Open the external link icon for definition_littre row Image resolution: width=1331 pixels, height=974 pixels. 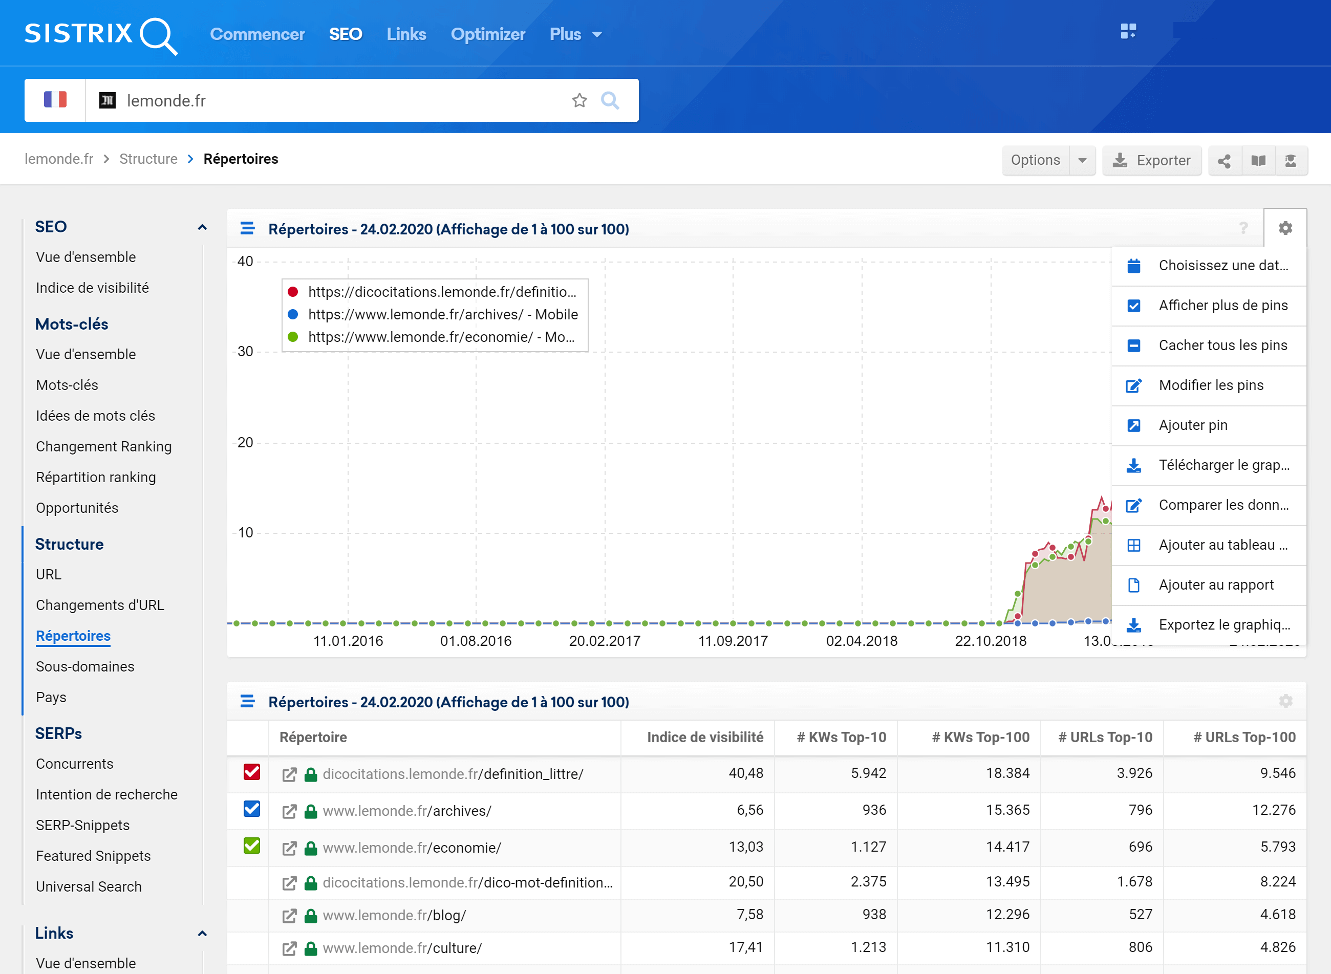[289, 774]
